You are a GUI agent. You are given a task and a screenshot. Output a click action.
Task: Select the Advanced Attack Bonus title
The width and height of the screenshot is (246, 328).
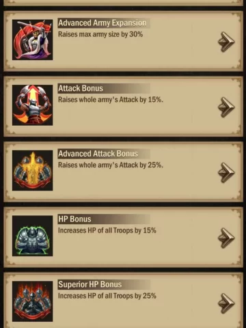pos(98,154)
